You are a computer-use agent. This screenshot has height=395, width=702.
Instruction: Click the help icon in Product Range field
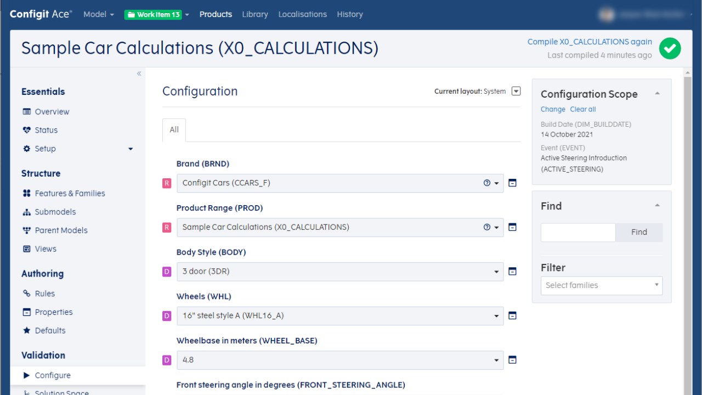click(487, 227)
